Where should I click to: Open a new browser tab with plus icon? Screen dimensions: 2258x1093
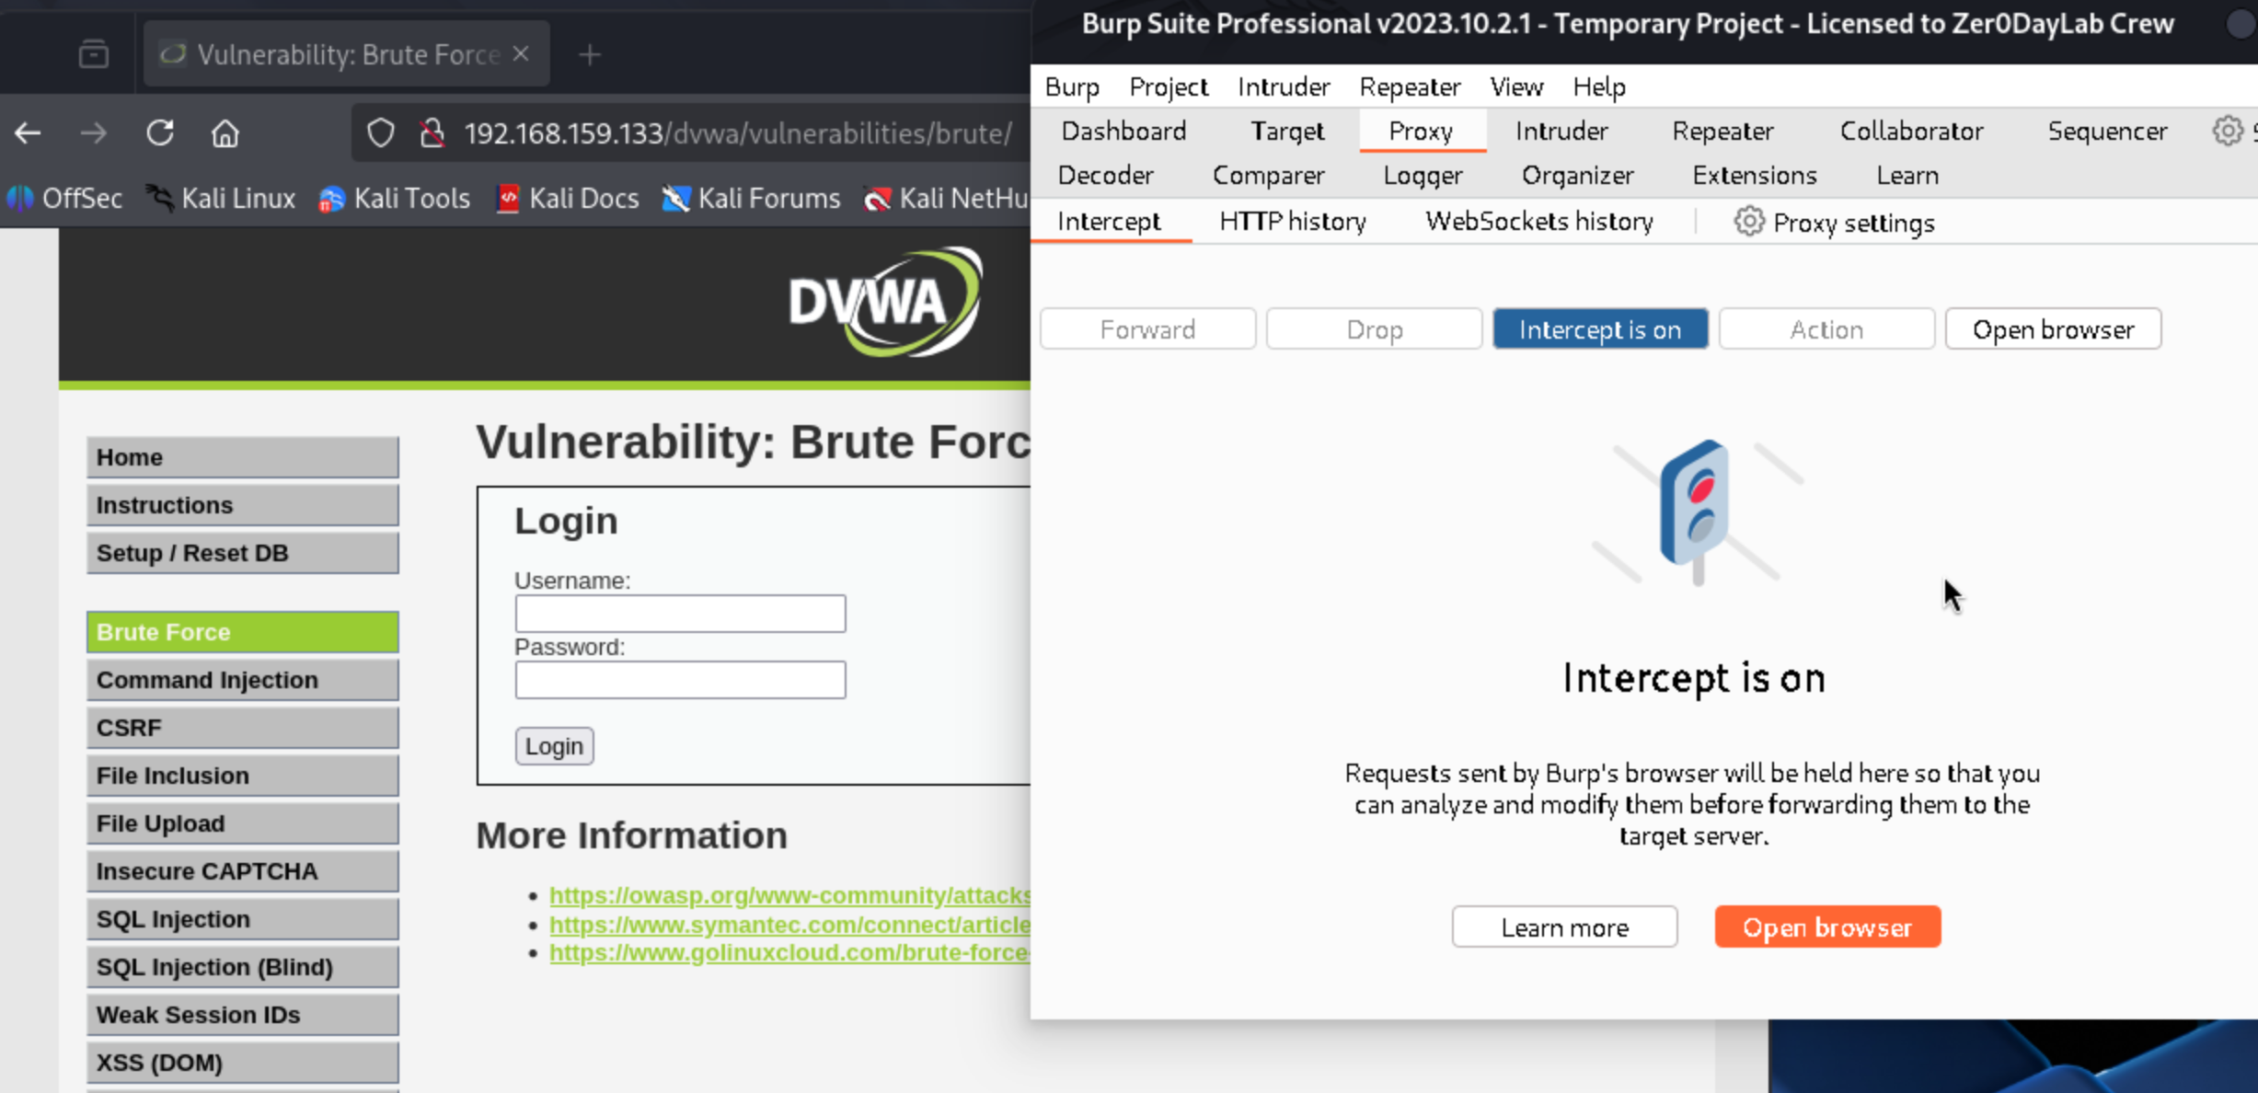point(590,55)
